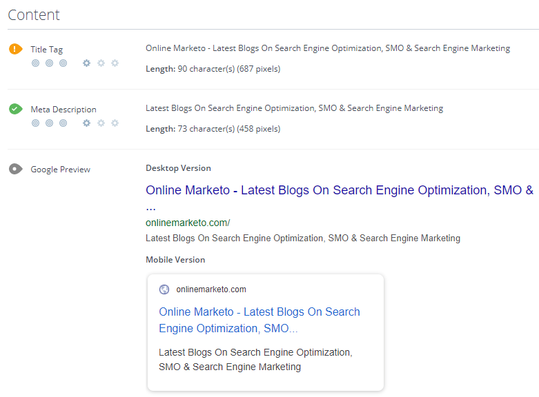This screenshot has height=397, width=539.
Task: Click the middle faded gear under Meta Description
Action: [101, 123]
